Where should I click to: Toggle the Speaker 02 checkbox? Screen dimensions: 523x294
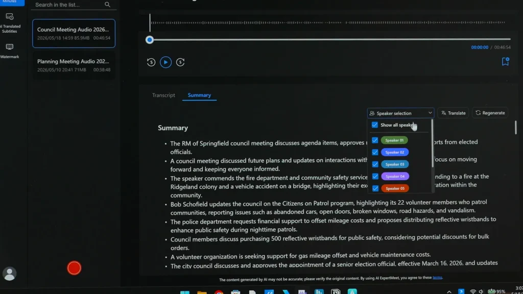tap(375, 152)
